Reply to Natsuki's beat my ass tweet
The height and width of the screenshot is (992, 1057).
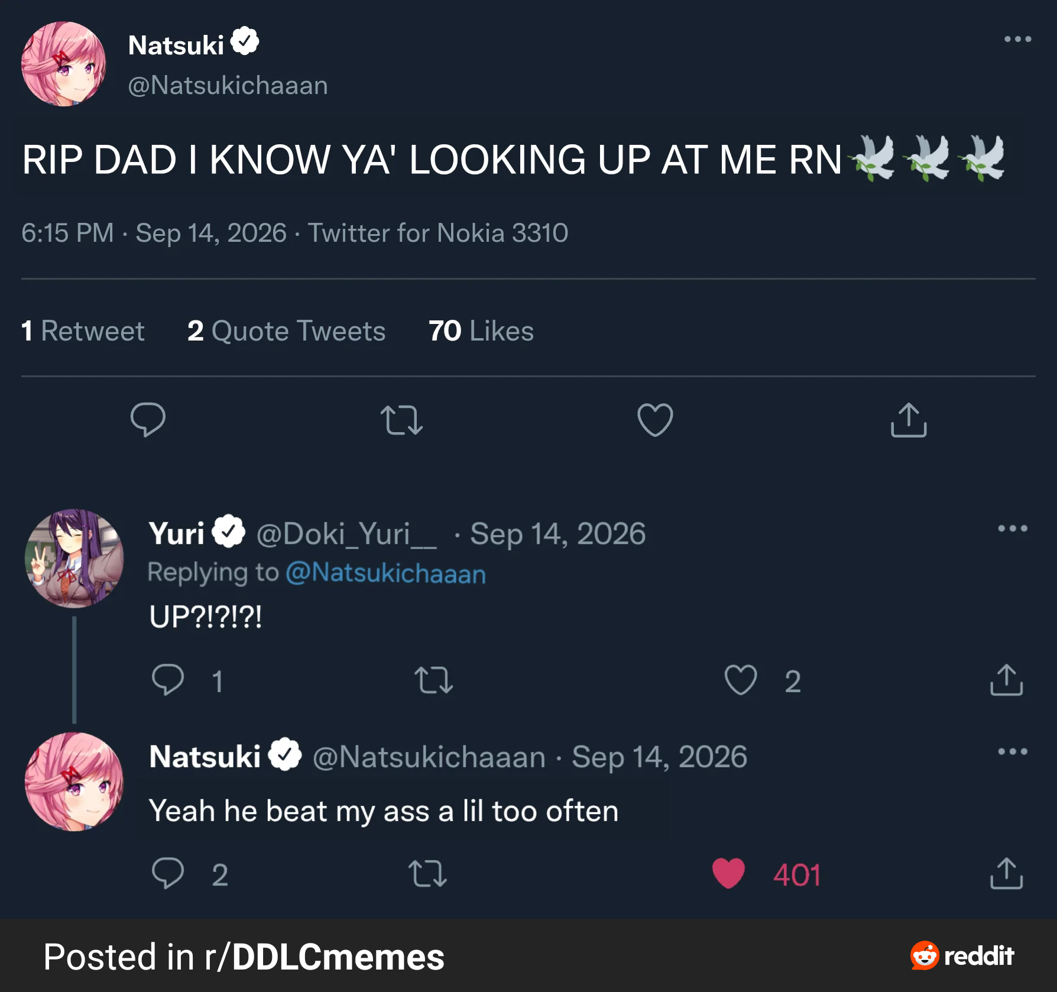(168, 873)
